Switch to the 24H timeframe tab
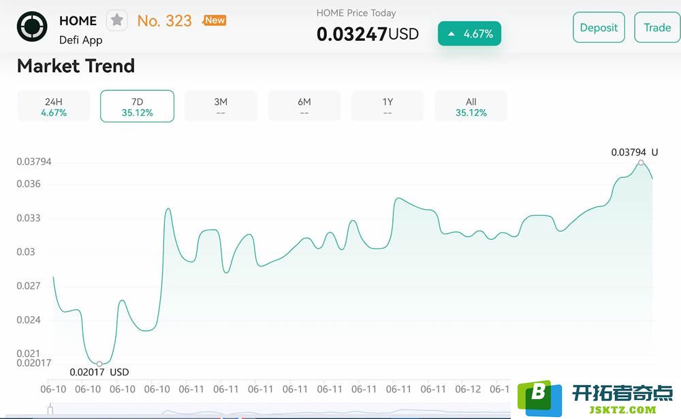Viewport: 681px width, 419px height. click(54, 106)
